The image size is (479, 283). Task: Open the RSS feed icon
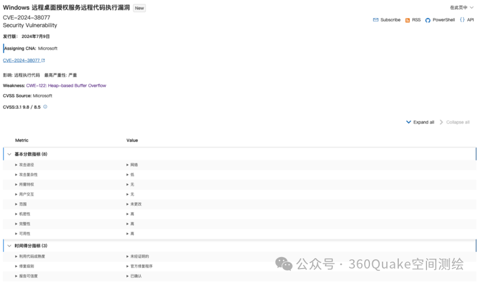point(407,20)
